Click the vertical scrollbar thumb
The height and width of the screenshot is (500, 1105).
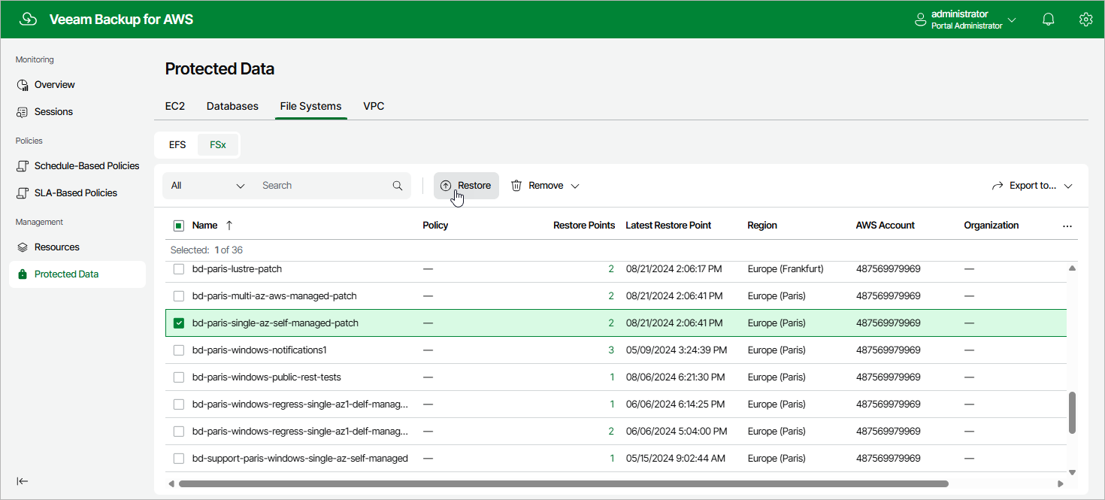coord(1072,413)
